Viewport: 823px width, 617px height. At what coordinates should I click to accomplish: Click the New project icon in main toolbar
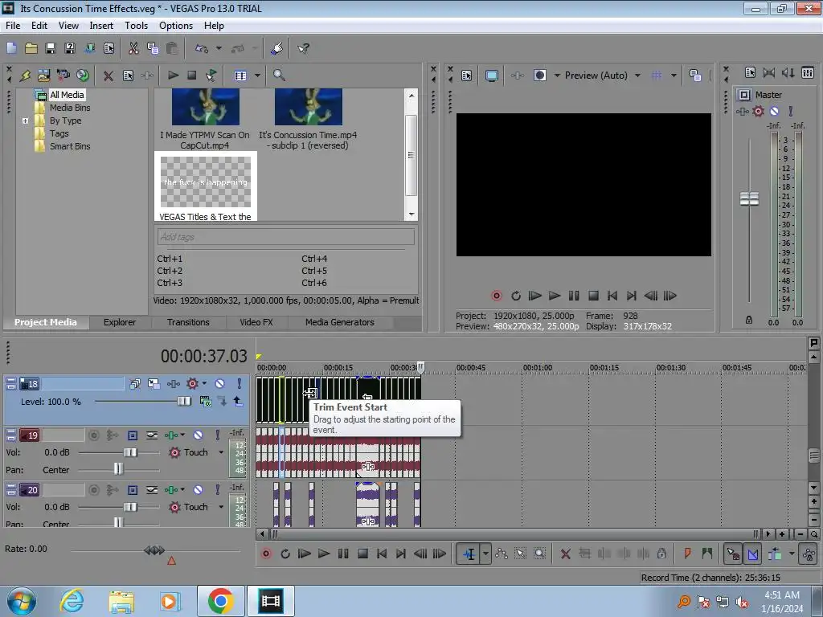pos(11,48)
